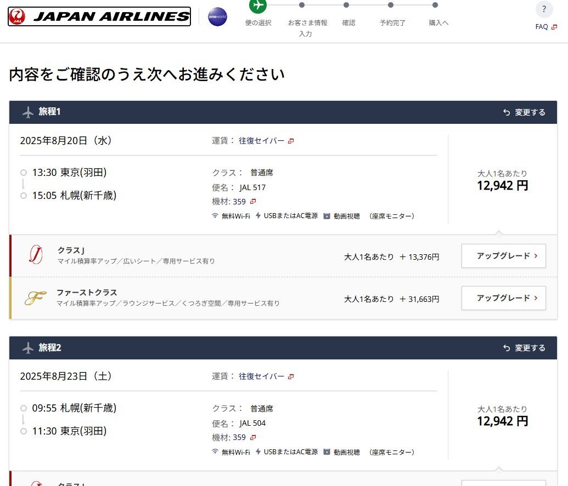The image size is (568, 486).
Task: Click the 12,942 円 price for 旅程1
Action: pos(503,186)
